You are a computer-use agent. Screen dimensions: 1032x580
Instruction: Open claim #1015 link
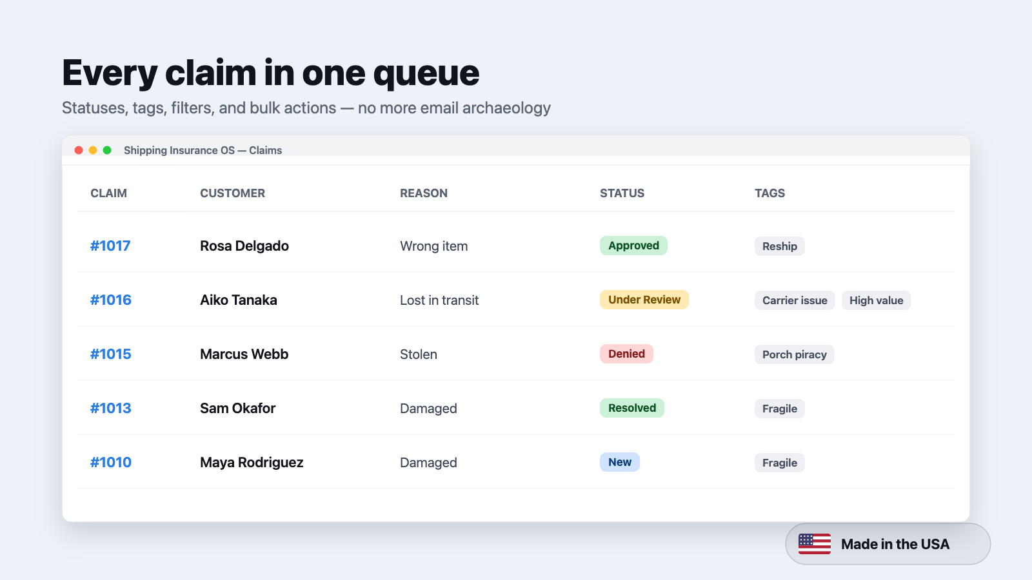(x=111, y=354)
